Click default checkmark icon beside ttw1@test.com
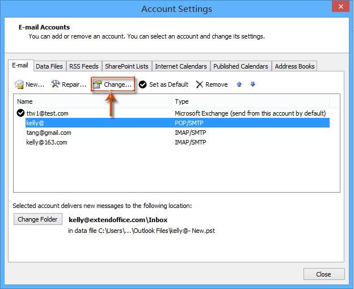The height and width of the screenshot is (289, 354). coord(21,113)
